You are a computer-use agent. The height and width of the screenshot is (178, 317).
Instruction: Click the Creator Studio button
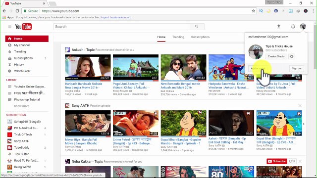pos(276,56)
